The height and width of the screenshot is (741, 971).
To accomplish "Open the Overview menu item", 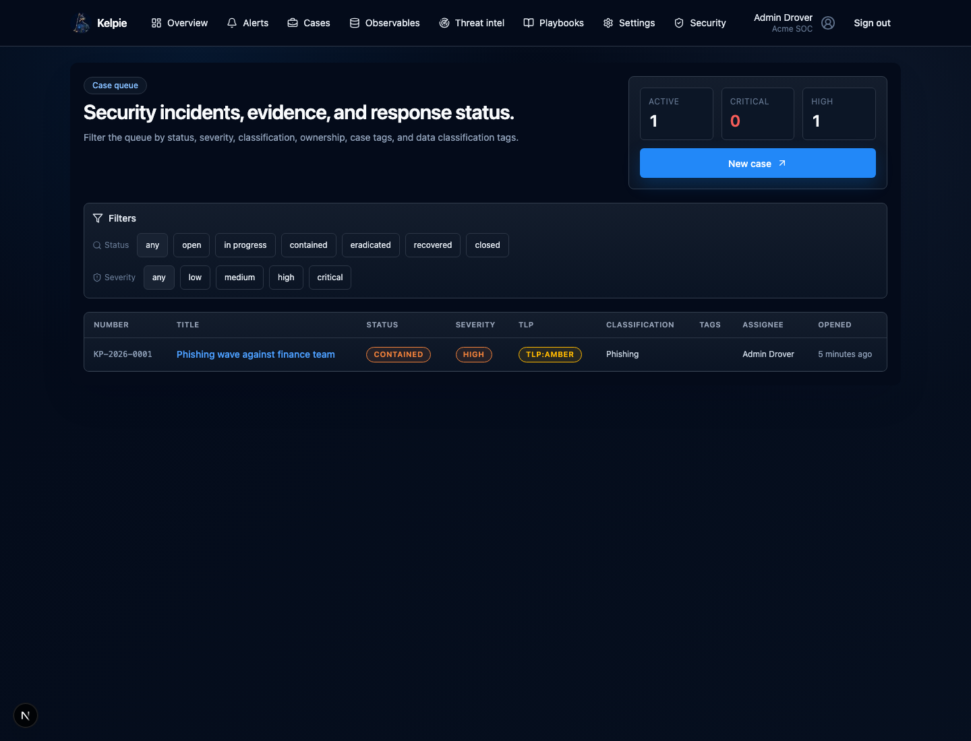I will (x=179, y=23).
